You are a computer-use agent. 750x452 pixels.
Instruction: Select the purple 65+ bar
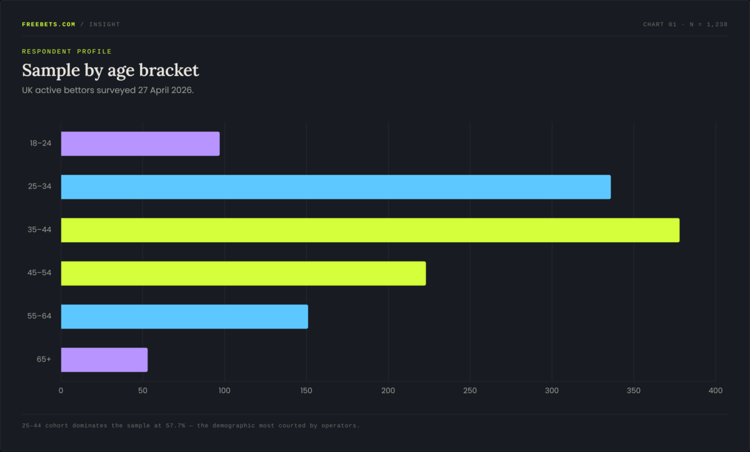tap(104, 360)
